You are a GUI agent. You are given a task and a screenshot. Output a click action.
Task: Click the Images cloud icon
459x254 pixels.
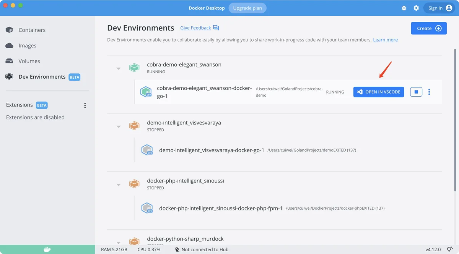pos(9,45)
